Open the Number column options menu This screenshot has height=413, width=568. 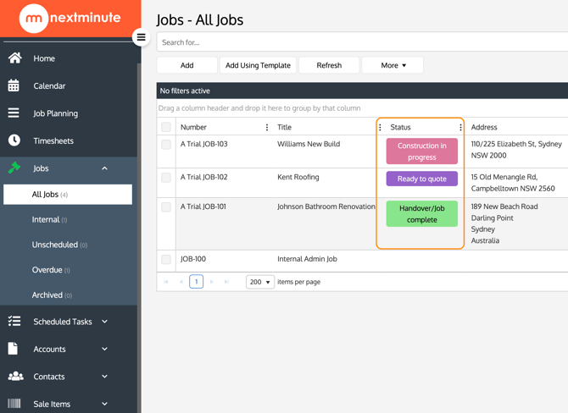(267, 128)
